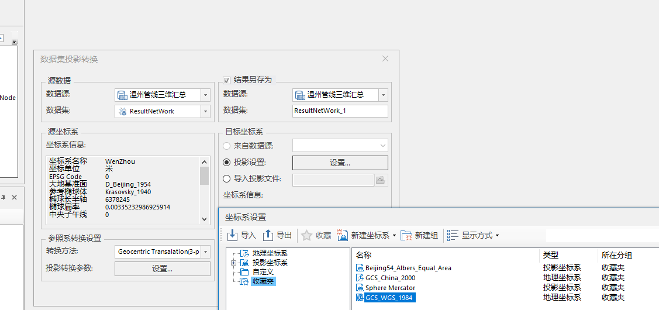The height and width of the screenshot is (310, 659).
Task: Open the 新建坐标系 dropdown arrow
Action: 394,236
